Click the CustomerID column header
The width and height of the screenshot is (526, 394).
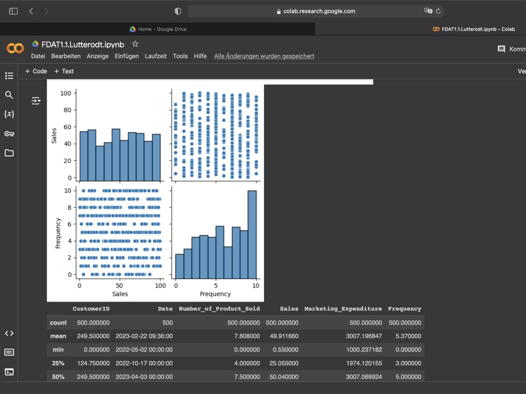pyautogui.click(x=91, y=309)
